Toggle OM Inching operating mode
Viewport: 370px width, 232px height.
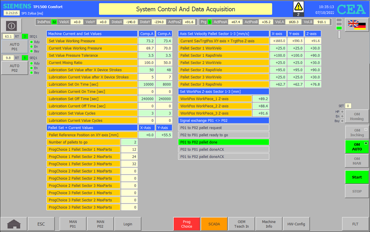point(357,132)
